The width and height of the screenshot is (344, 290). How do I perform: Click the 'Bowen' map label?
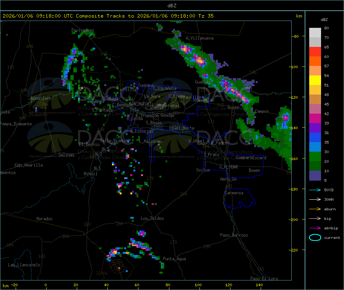tap(254, 170)
